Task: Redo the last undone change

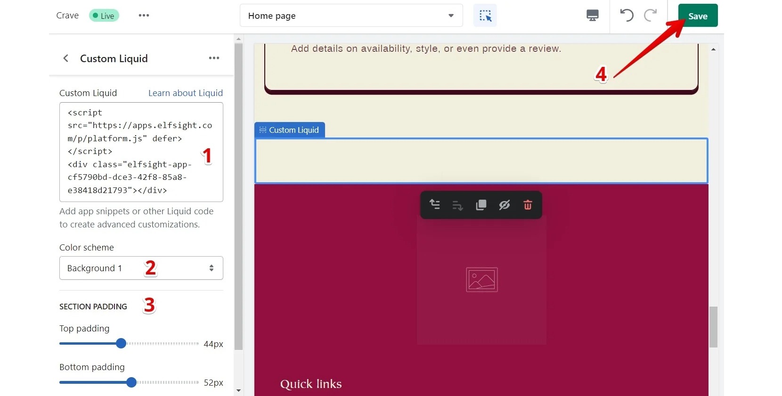Action: 650,16
